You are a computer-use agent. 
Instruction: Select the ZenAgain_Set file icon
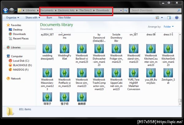click(x=168, y=73)
